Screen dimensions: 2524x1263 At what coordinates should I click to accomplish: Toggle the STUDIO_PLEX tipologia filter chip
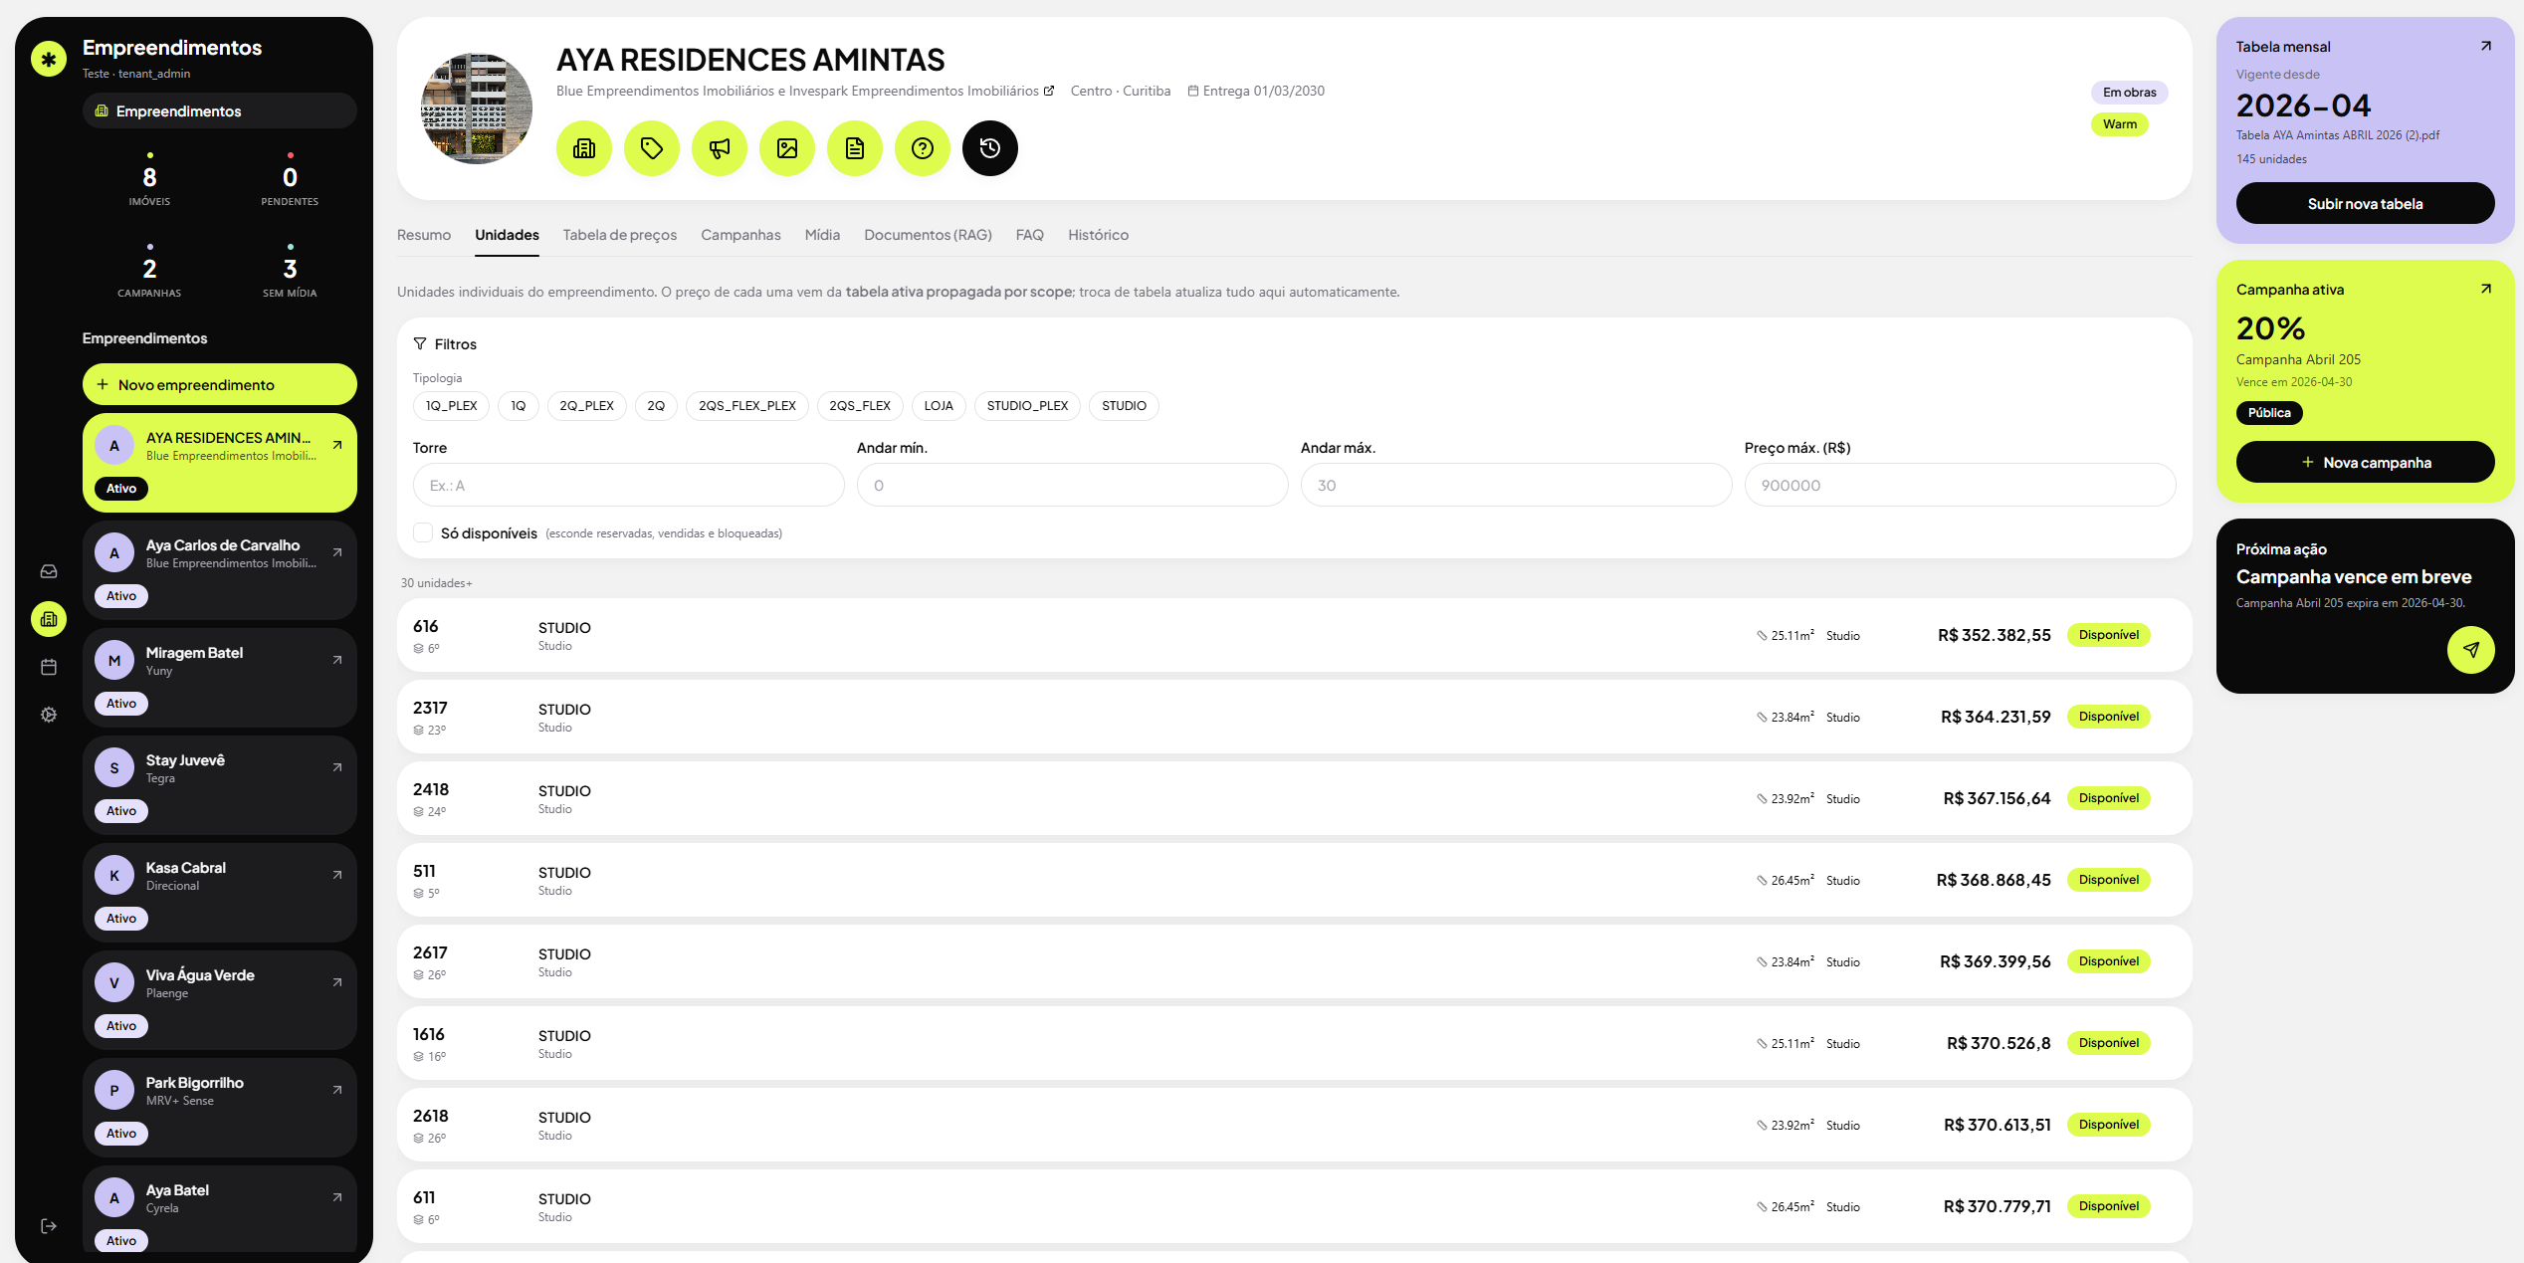[x=1027, y=406]
